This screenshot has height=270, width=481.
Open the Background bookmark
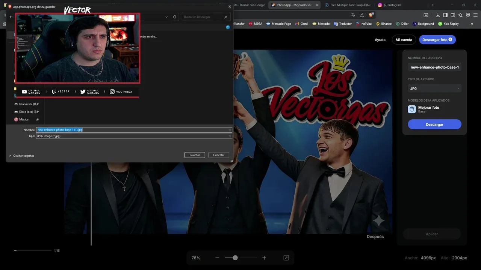point(423,24)
